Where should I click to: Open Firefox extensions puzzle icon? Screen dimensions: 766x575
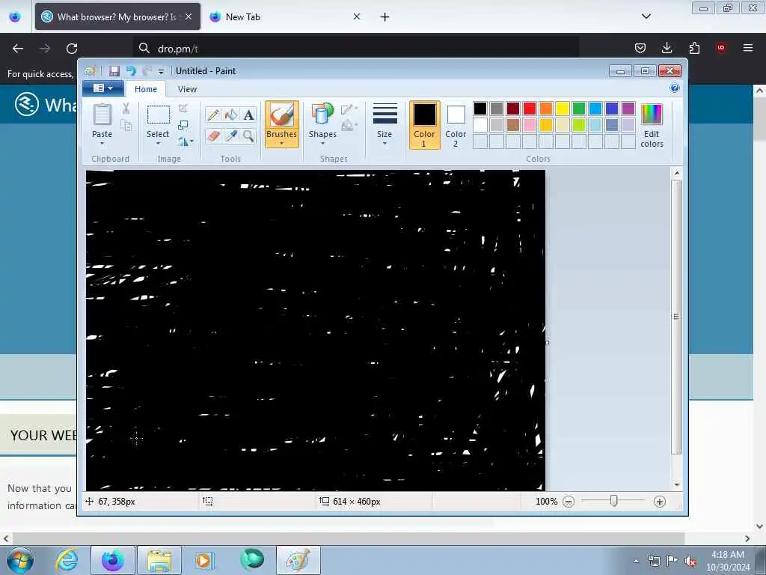point(694,48)
